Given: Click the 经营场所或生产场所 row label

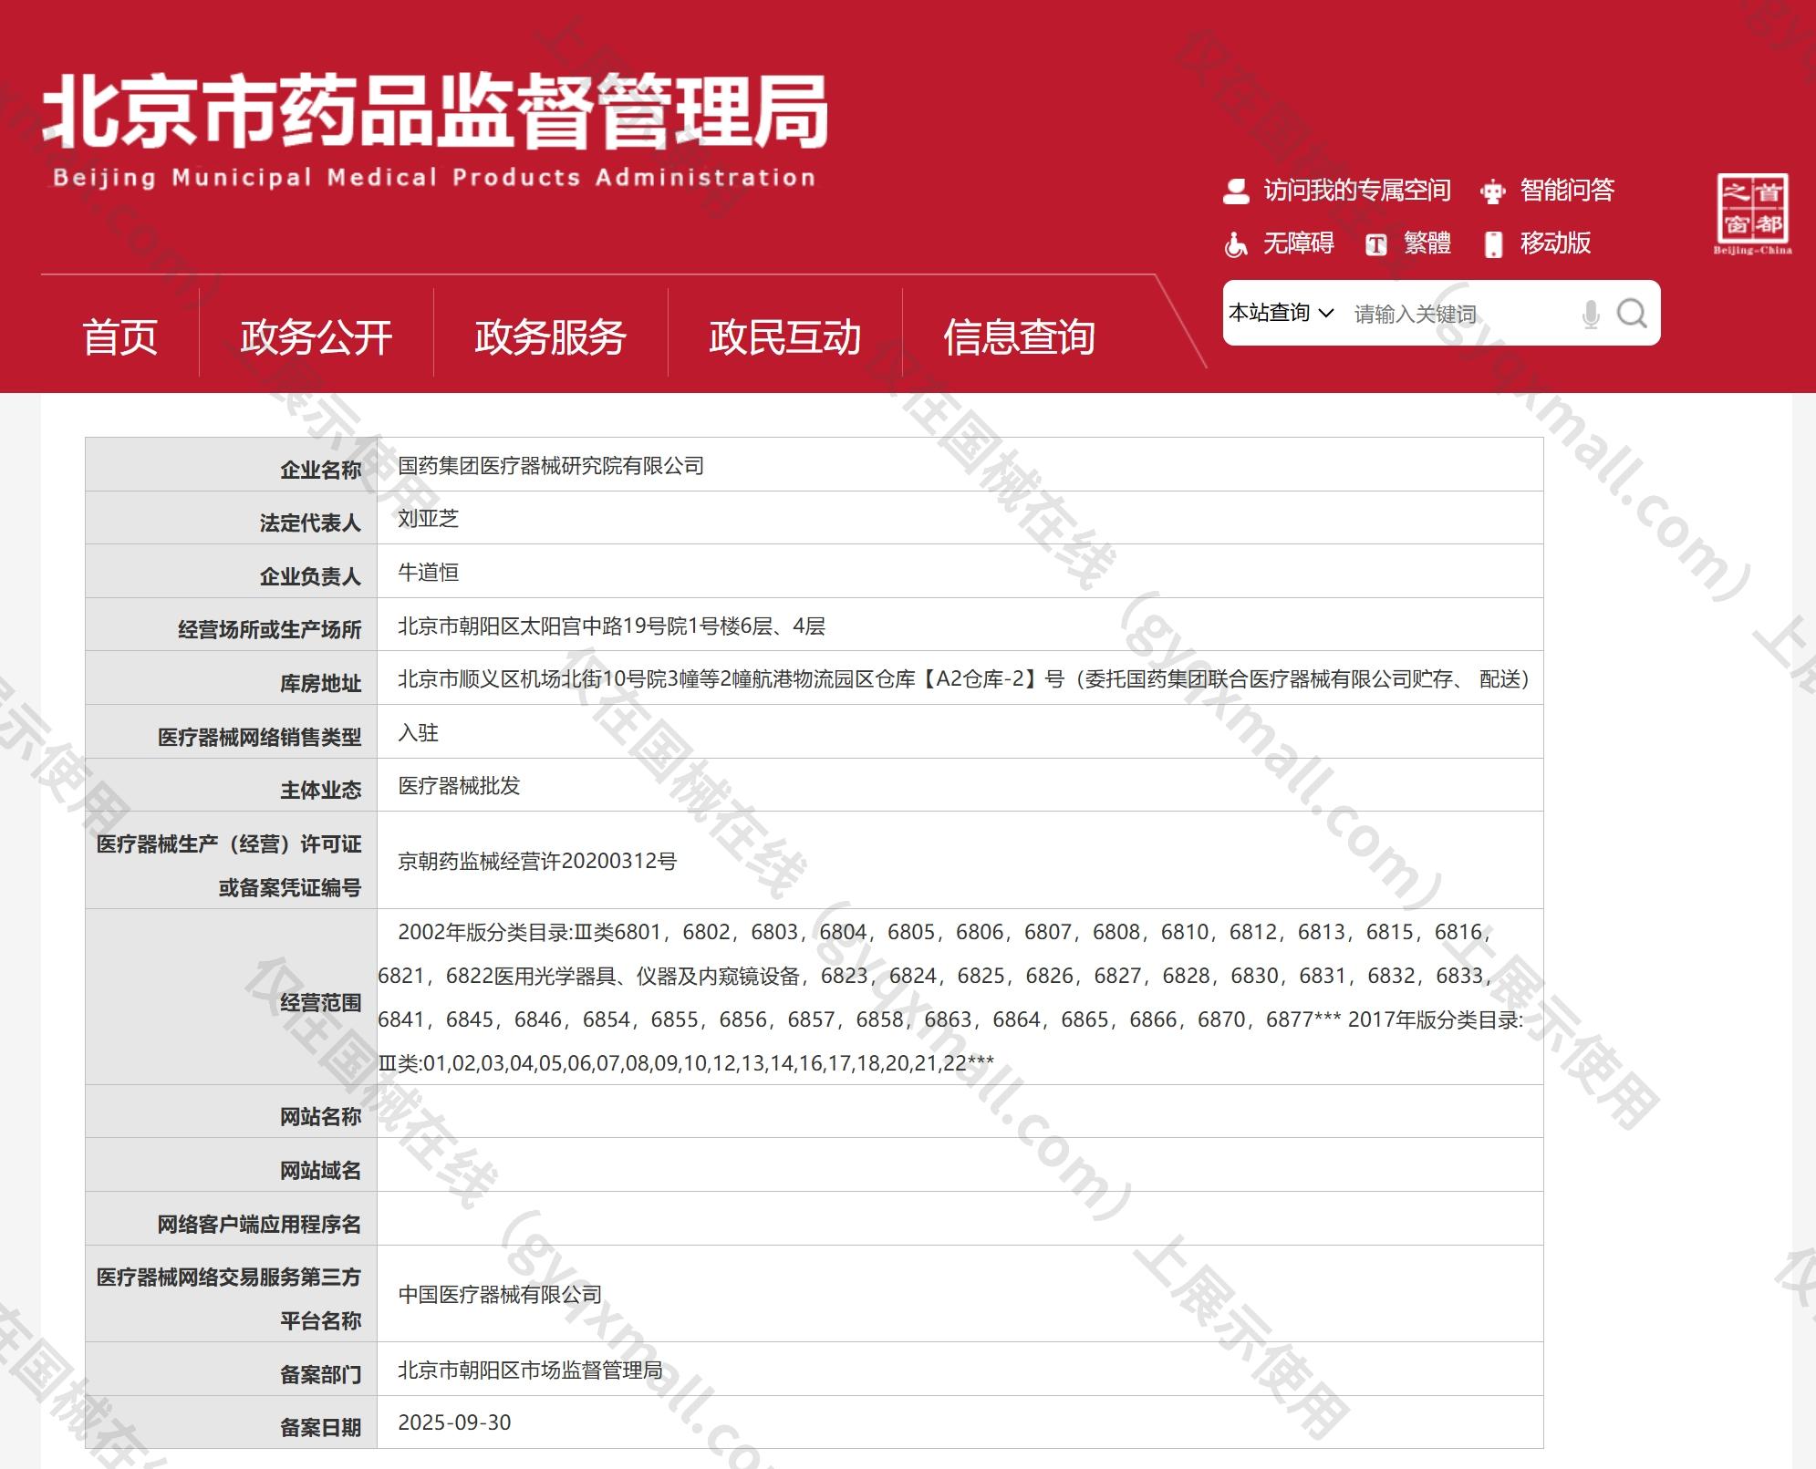Looking at the screenshot, I should pyautogui.click(x=269, y=629).
